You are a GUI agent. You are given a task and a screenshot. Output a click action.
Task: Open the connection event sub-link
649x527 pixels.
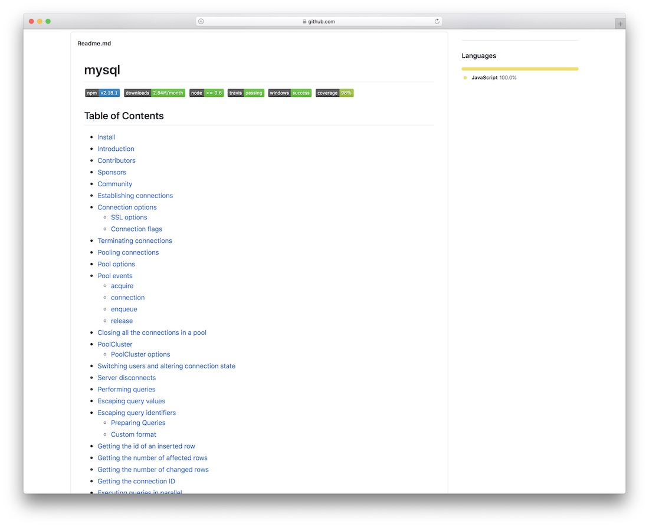point(127,298)
